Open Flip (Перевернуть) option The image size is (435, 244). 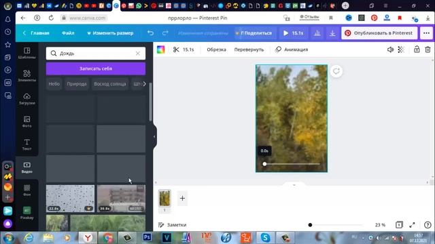[x=249, y=49]
